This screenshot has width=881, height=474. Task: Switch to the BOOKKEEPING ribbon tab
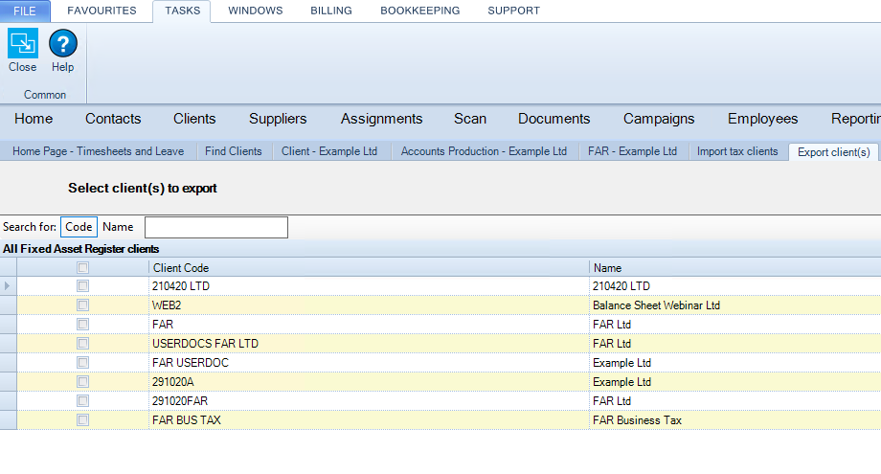tap(419, 11)
